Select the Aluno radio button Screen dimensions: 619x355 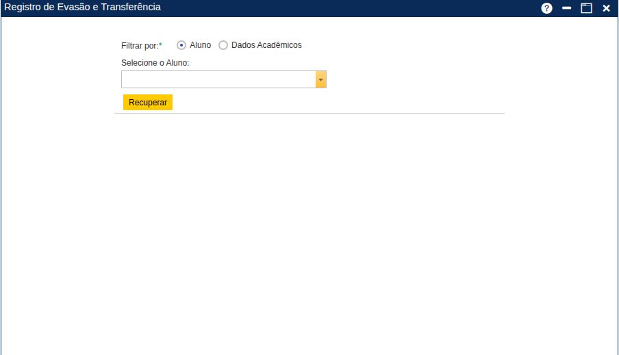[x=181, y=45]
